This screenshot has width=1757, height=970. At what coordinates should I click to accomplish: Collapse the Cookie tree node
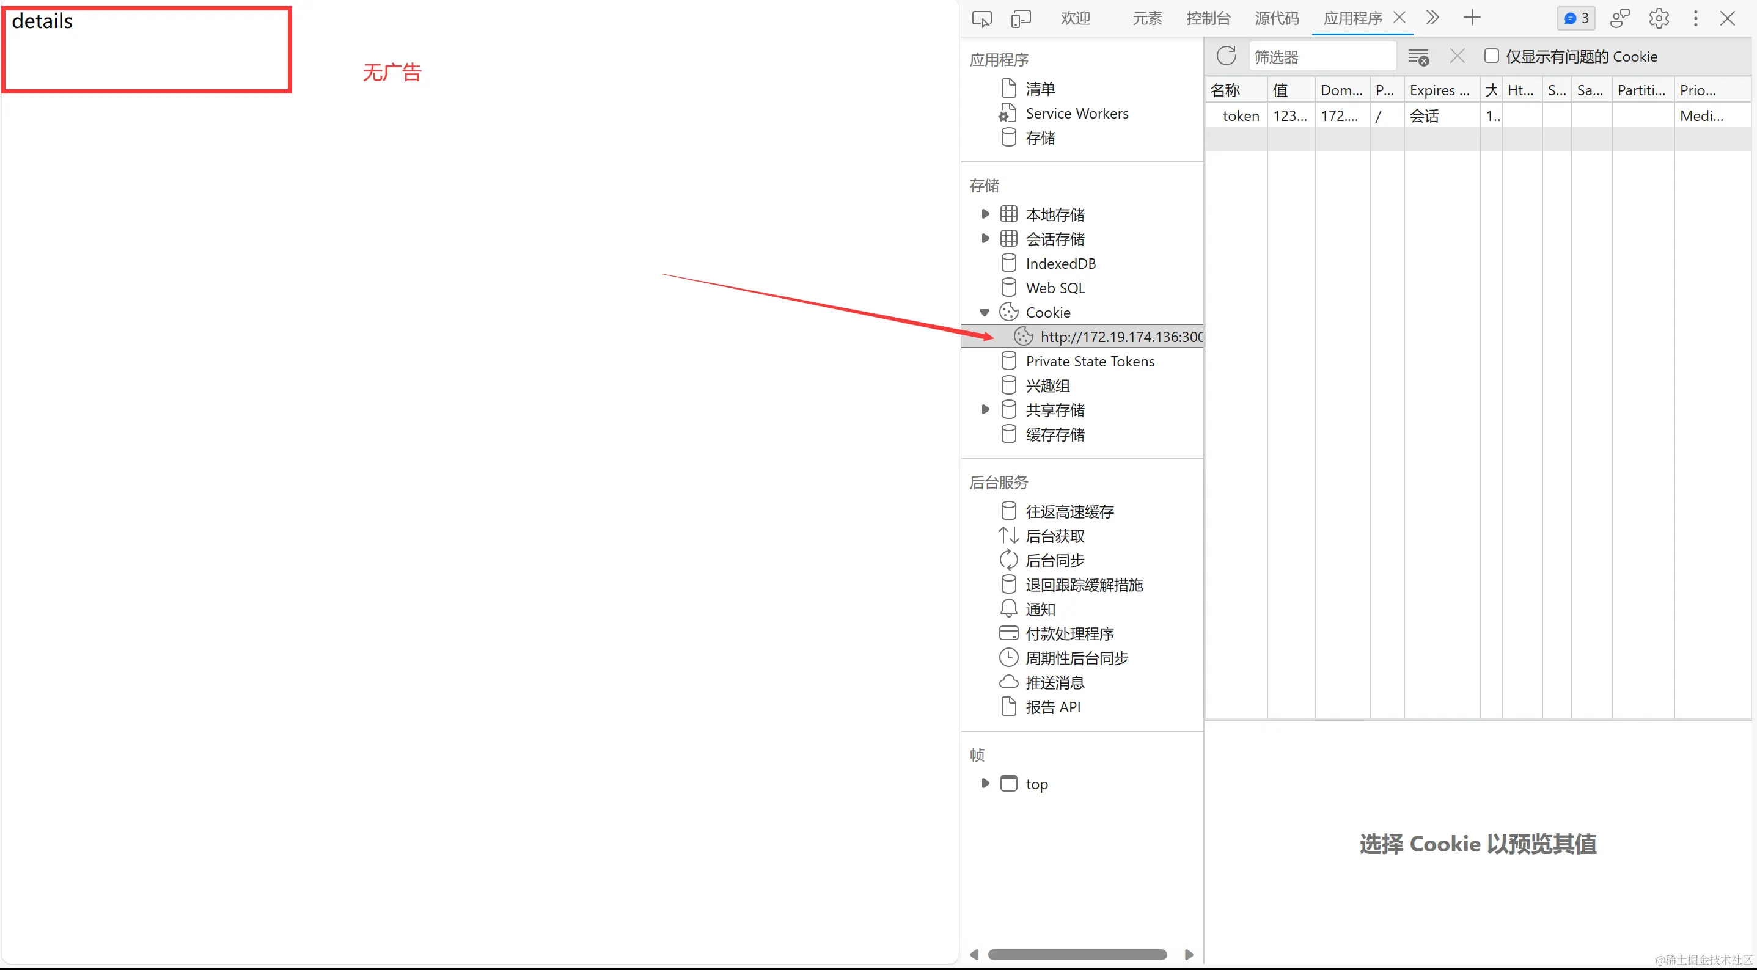pyautogui.click(x=984, y=312)
